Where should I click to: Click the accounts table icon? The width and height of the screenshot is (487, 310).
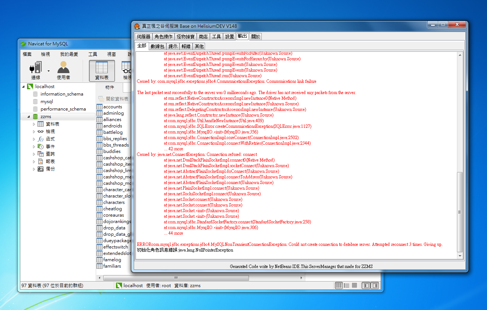click(x=100, y=107)
